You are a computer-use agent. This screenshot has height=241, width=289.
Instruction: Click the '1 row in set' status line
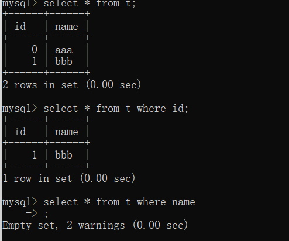coord(68,178)
